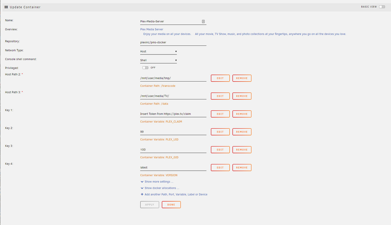Remove Key 1 PLEX_CLAIM variable
The width and height of the screenshot is (391, 225).
pyautogui.click(x=242, y=114)
